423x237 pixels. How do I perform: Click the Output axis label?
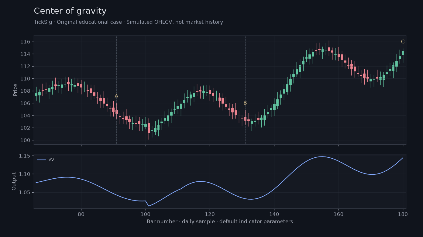14,181
